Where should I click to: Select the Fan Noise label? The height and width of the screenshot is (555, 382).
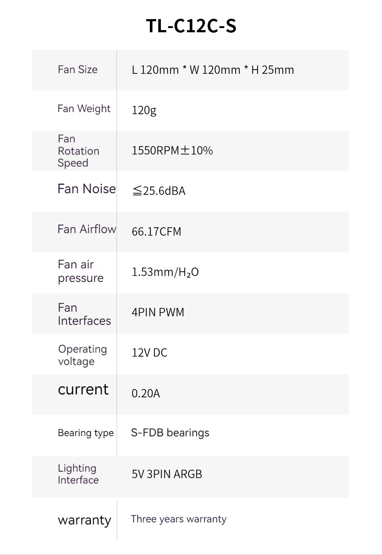pyautogui.click(x=87, y=189)
